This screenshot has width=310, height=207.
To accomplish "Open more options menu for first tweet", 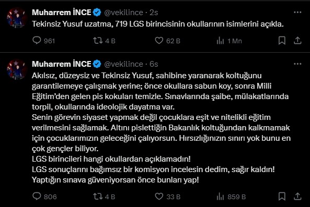I will [x=297, y=12].
